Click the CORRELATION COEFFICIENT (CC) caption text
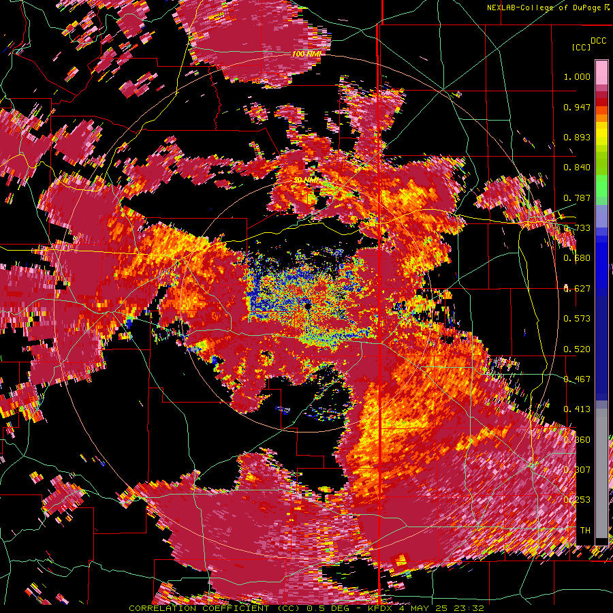The height and width of the screenshot is (613, 613). pos(214,608)
